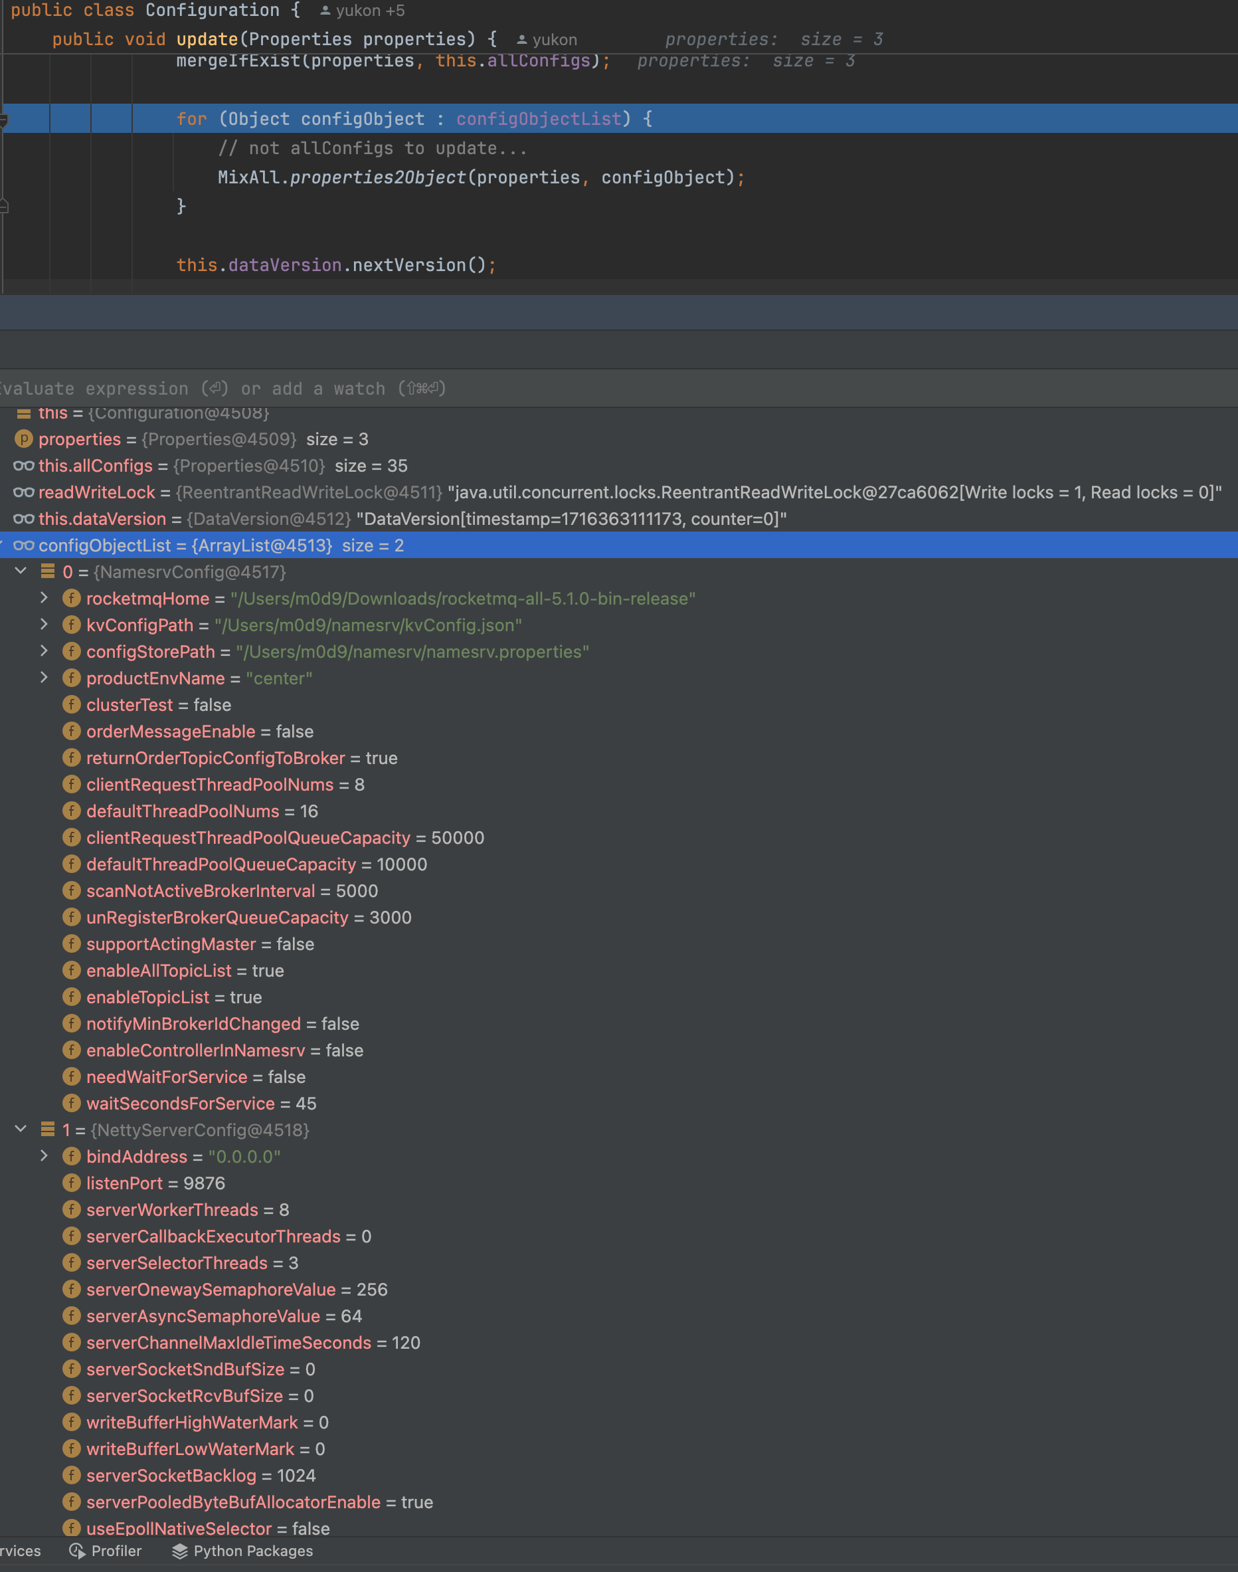Click the field icon beside supportActingMaster
Image resolution: width=1238 pixels, height=1572 pixels.
71,943
